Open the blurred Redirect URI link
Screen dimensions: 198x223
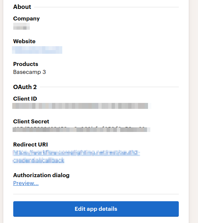76,157
